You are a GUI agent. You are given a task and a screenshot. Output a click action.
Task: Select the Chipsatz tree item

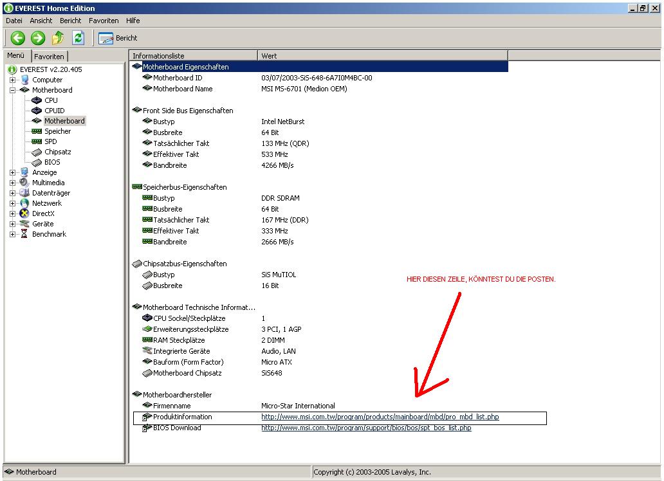[57, 152]
